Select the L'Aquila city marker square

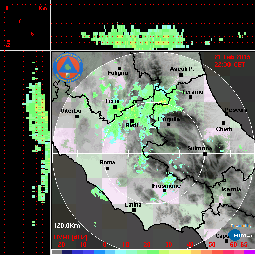[168, 125]
